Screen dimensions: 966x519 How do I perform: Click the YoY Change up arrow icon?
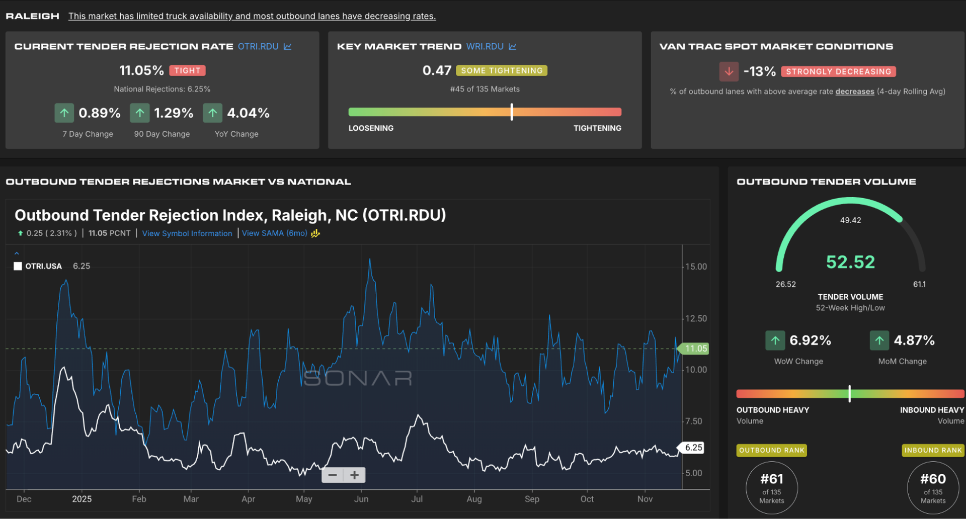coord(212,113)
